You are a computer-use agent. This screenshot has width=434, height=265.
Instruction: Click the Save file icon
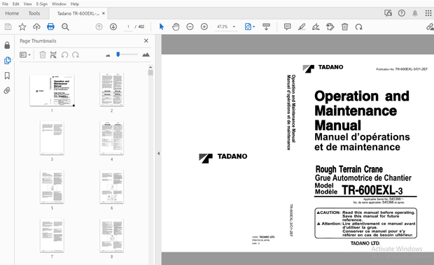coord(8,27)
